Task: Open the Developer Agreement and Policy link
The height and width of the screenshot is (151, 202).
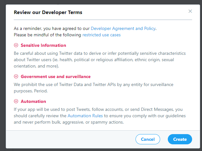Action: point(123,29)
